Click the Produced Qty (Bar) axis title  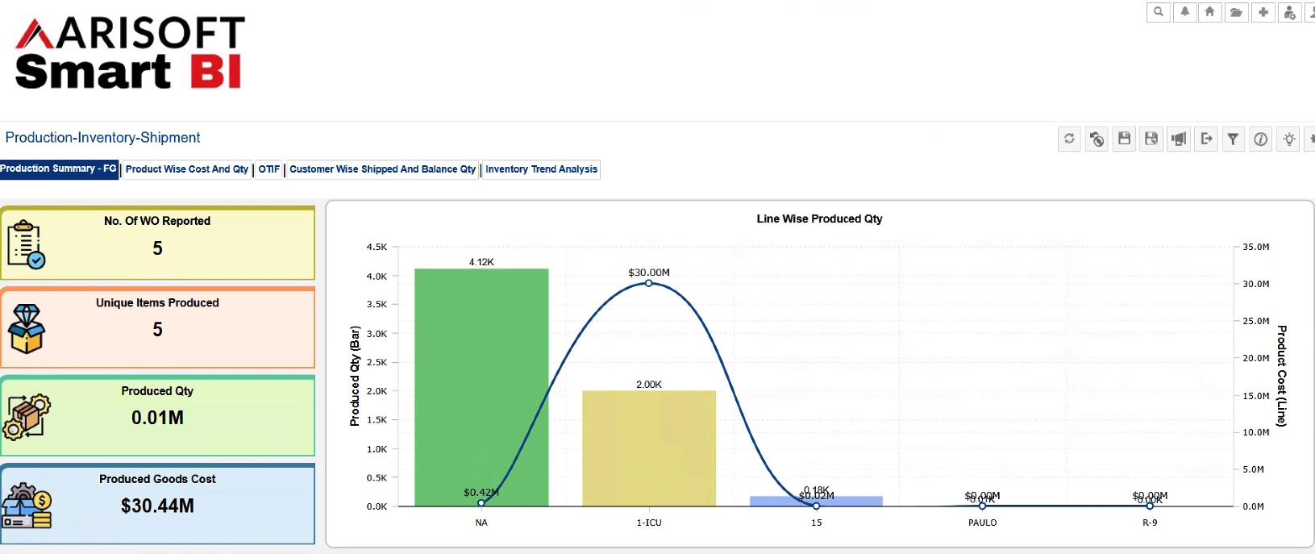click(x=355, y=376)
